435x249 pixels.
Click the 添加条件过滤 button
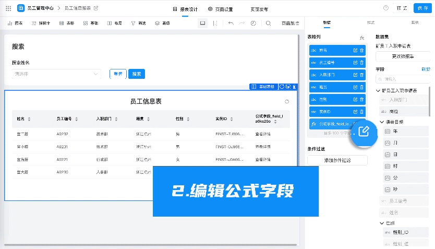point(337,160)
